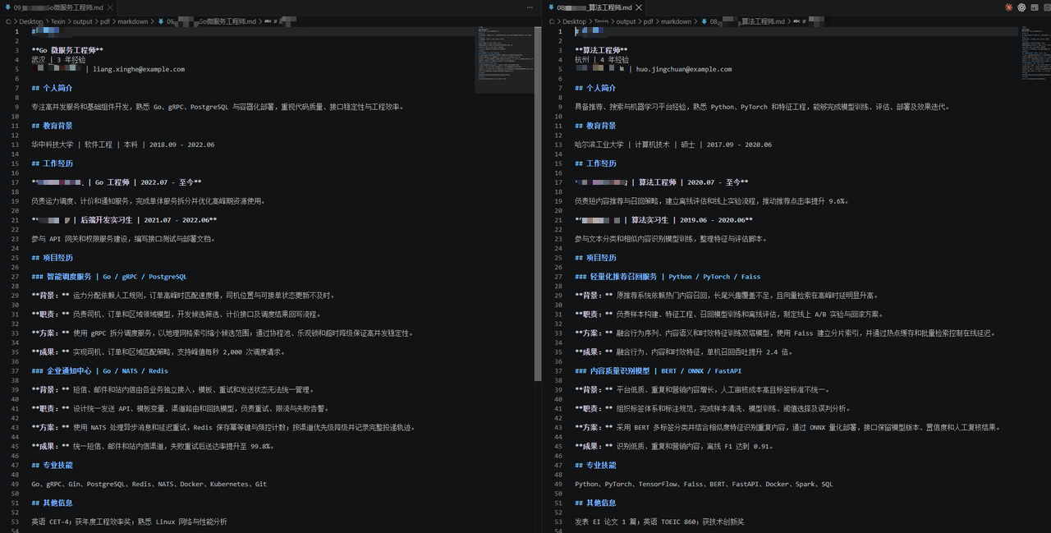Viewport: 1051px width, 533px height.
Task: Click line mentioning 推动推荐点击率提升 9.6%
Action: [x=712, y=201]
